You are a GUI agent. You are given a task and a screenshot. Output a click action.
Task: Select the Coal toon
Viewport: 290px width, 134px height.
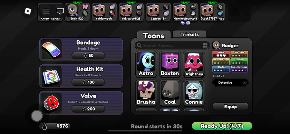tap(170, 93)
